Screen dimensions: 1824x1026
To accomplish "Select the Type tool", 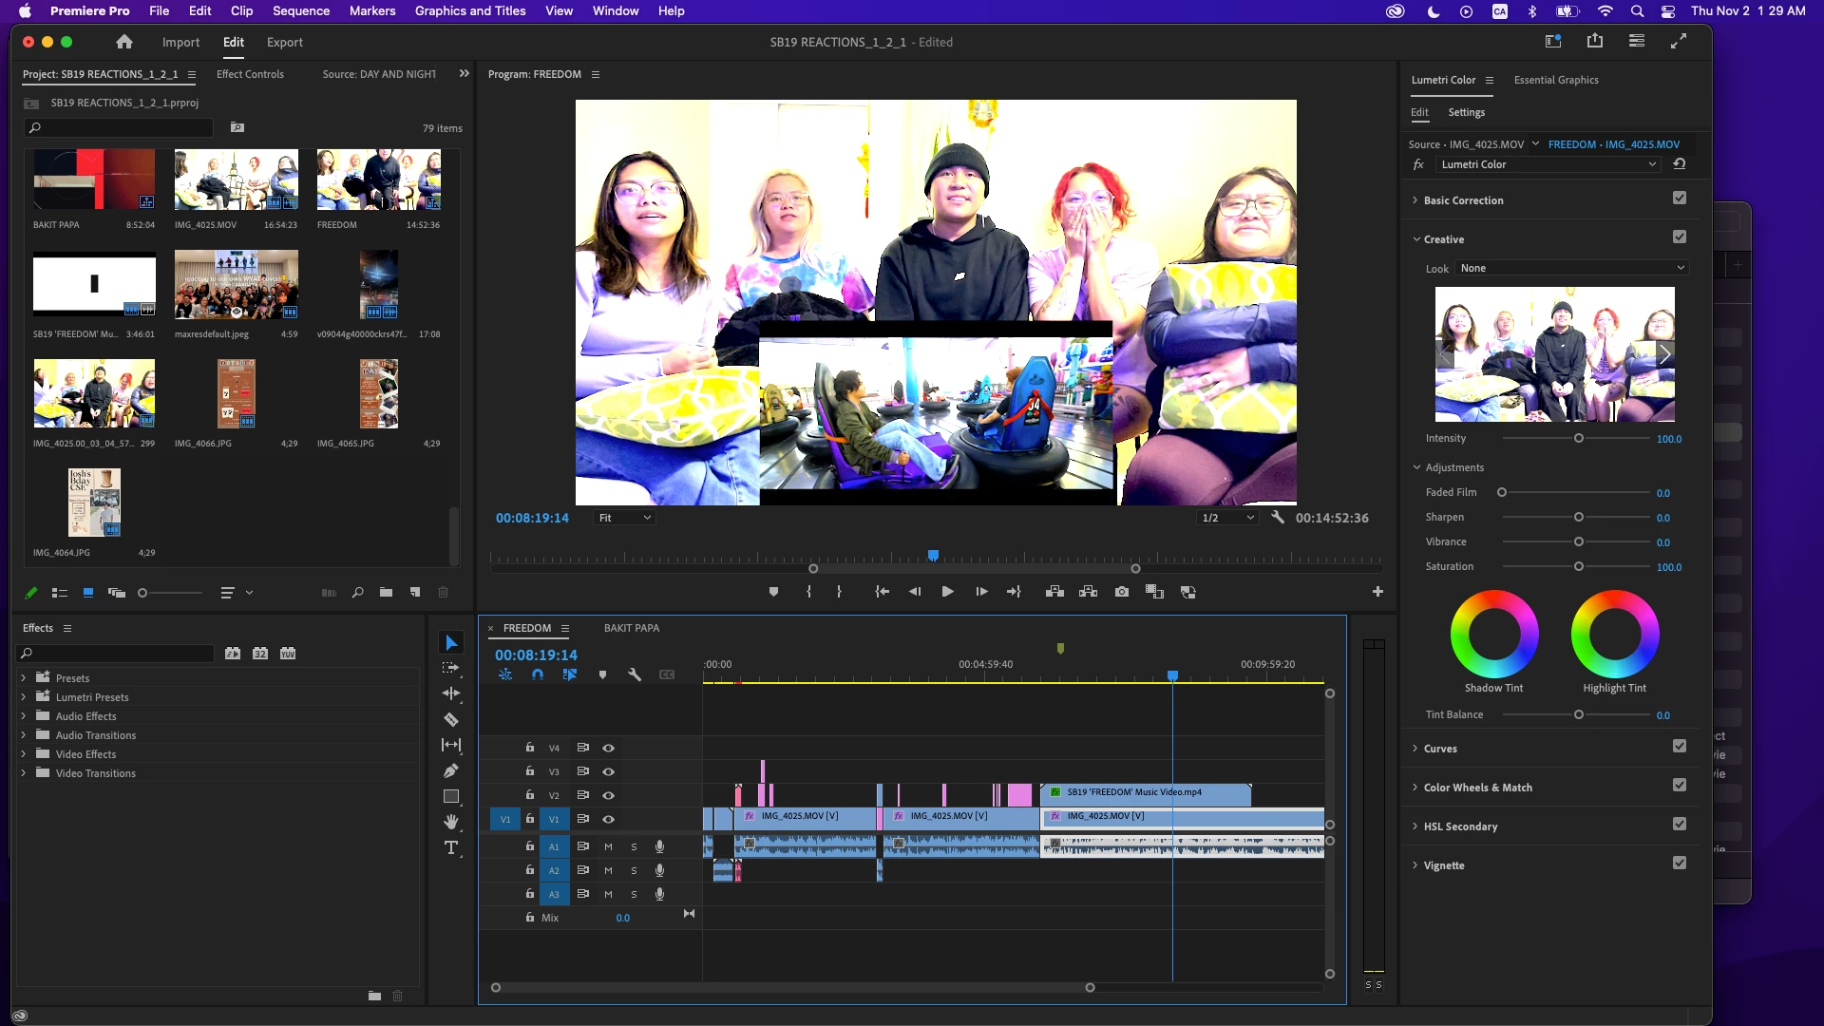I will pos(451,847).
